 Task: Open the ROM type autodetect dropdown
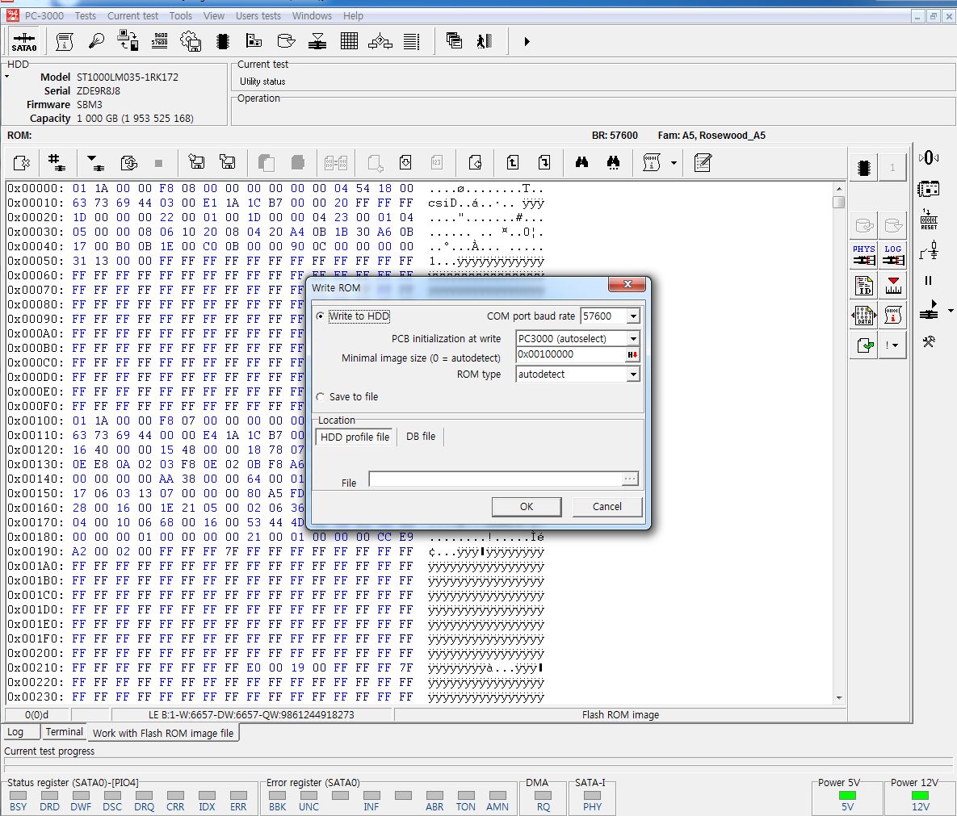pos(633,375)
